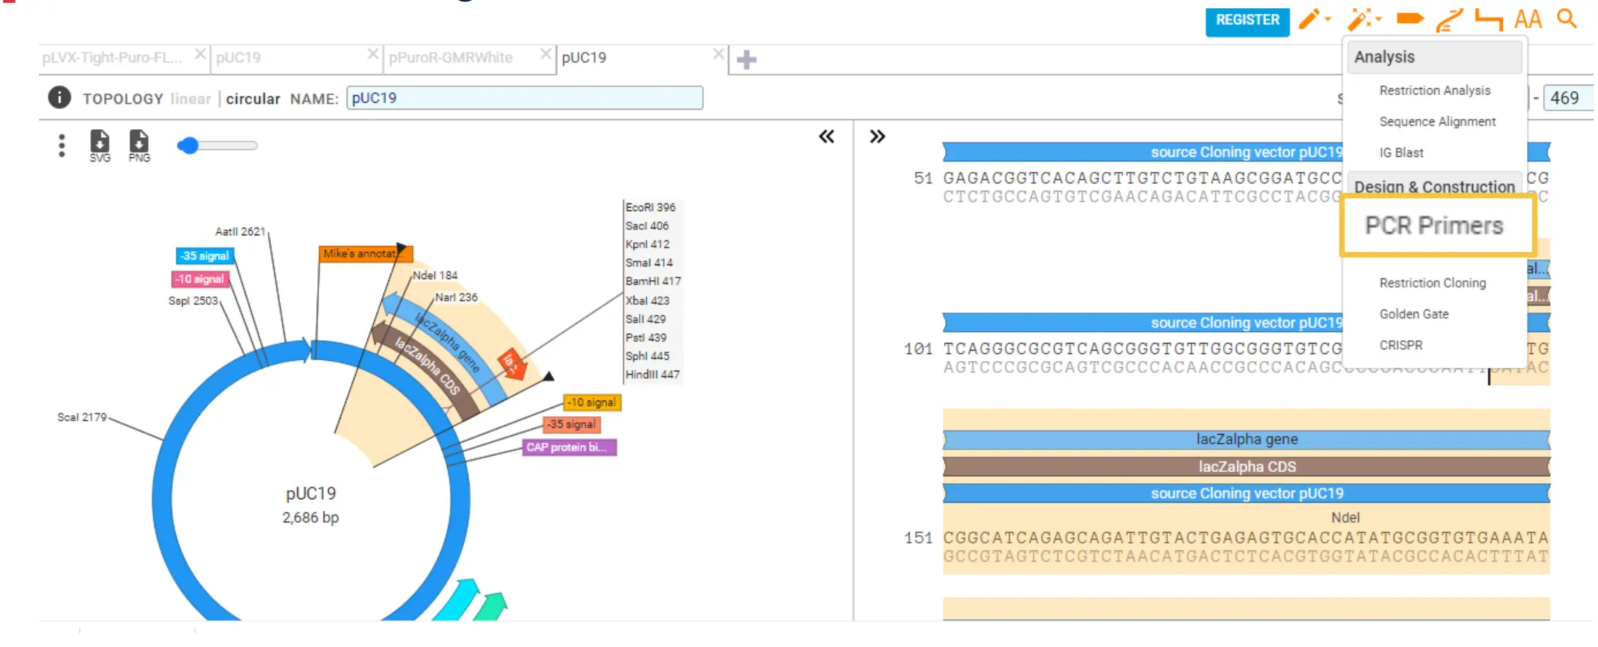Select the lacZalpha CDS bar in sequence view
The height and width of the screenshot is (647, 1598).
tap(1246, 467)
